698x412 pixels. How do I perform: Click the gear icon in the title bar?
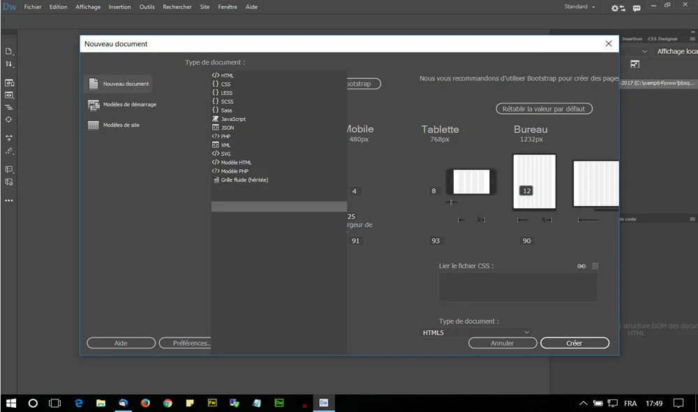tap(615, 7)
